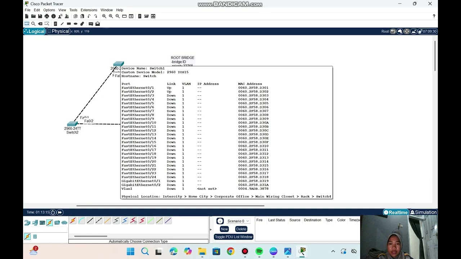The image size is (461, 259).
Task: Select the orange fiber cable
Action: point(107,221)
